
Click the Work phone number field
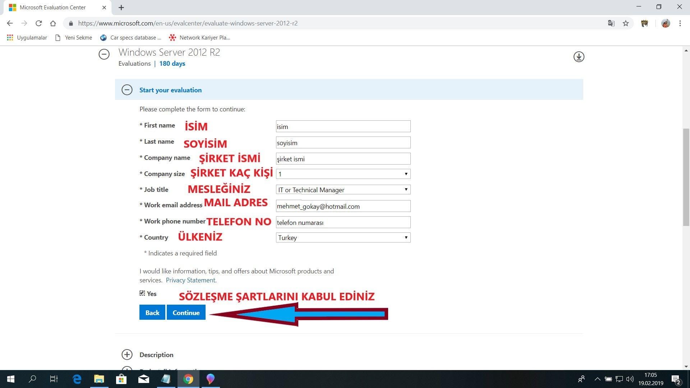(x=343, y=222)
